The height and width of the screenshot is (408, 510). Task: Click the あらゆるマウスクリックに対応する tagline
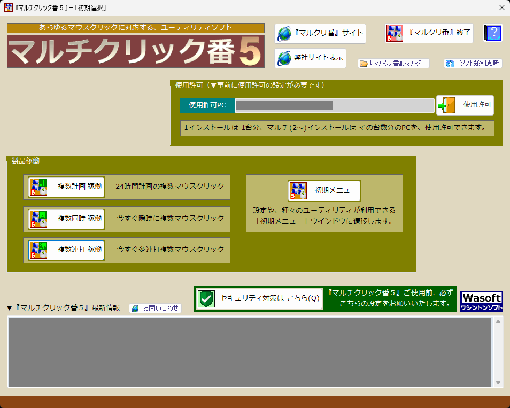pos(136,28)
